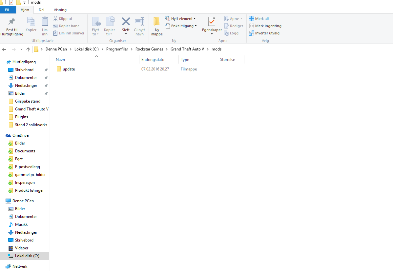
Task: Expand the Slett dropdown arrow
Action: coord(126,34)
